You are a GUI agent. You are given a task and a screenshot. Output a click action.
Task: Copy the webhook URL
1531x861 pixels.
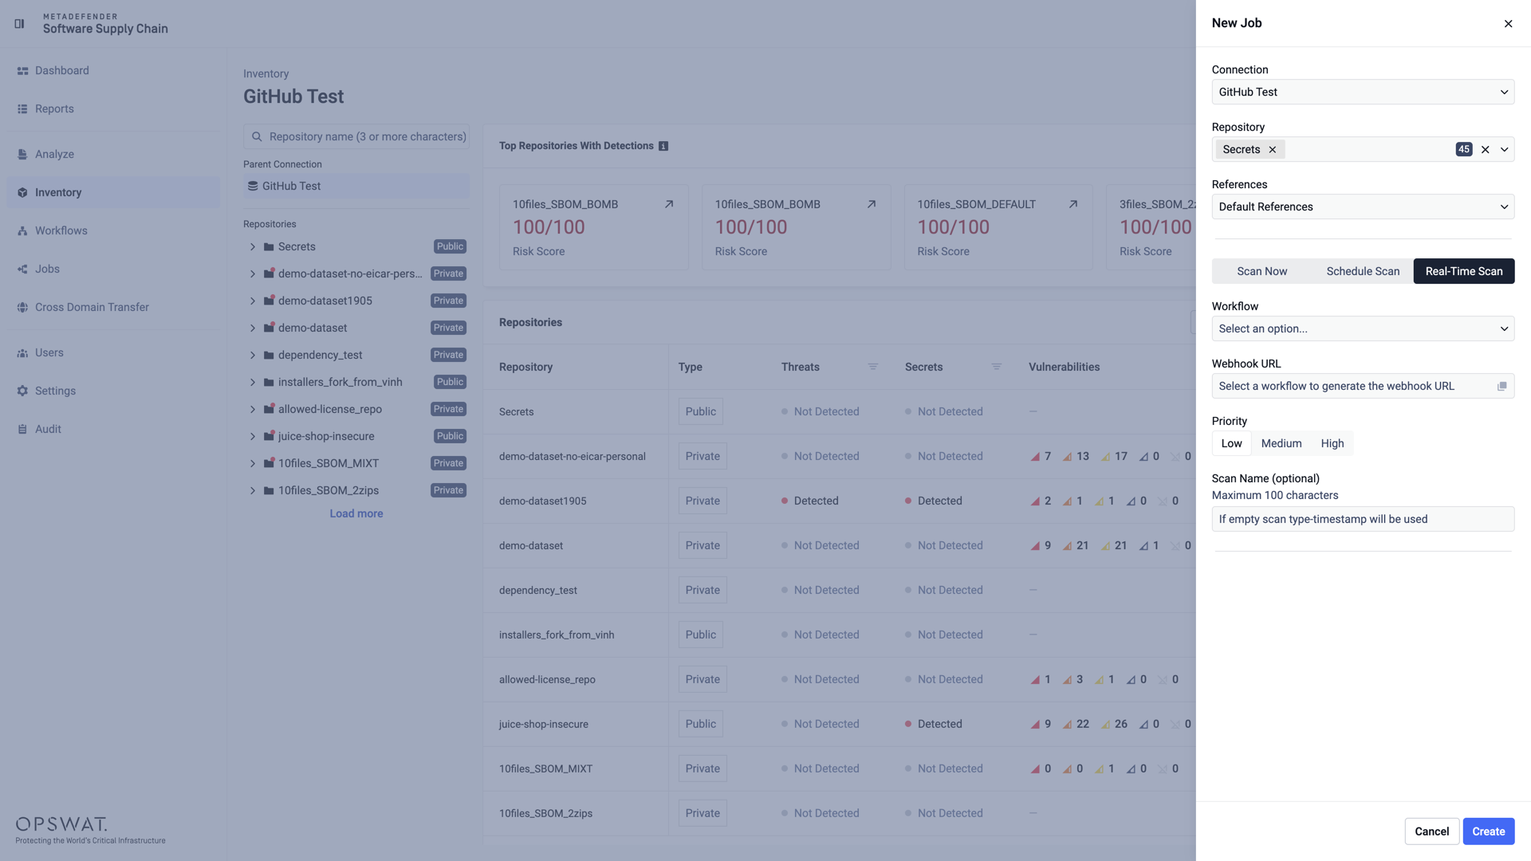pos(1502,386)
